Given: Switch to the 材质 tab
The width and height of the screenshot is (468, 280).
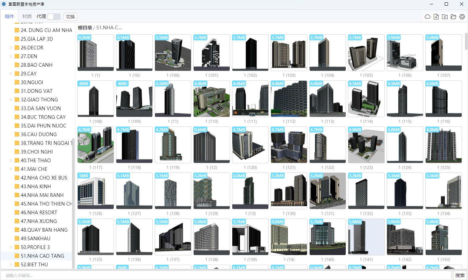Looking at the screenshot, I should (27, 16).
